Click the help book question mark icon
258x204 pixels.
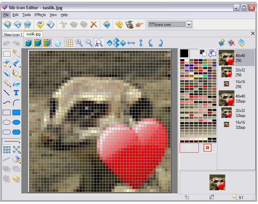(119, 25)
